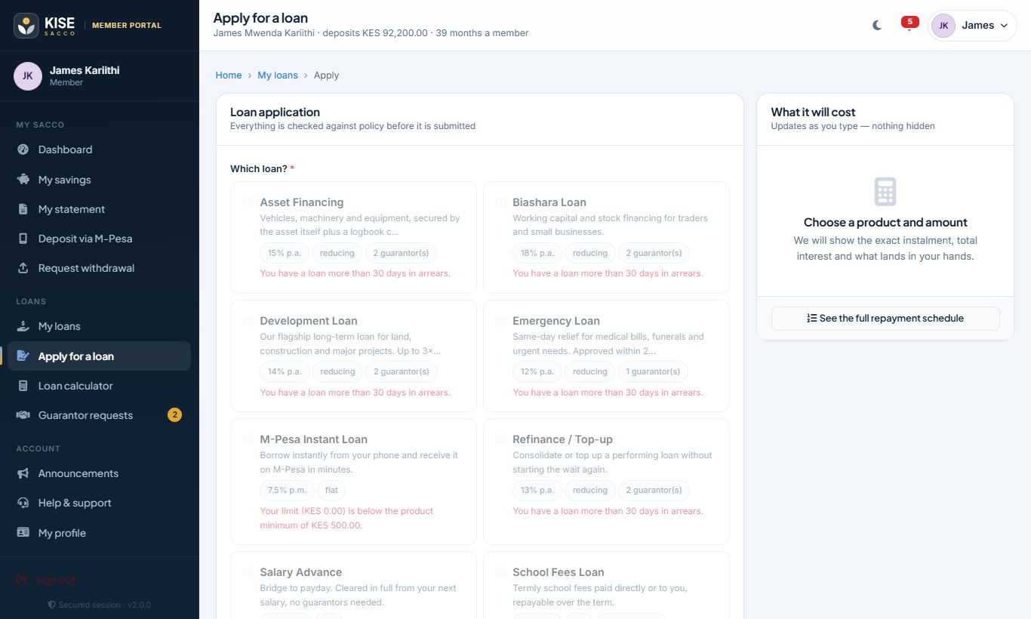Follow the My loans breadcrumb link
This screenshot has height=619, width=1031.
coord(278,75)
